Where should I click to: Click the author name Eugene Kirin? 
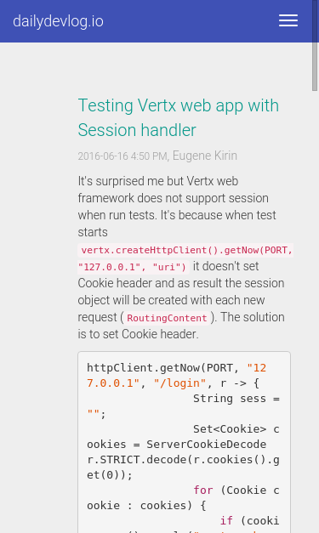tap(205, 156)
